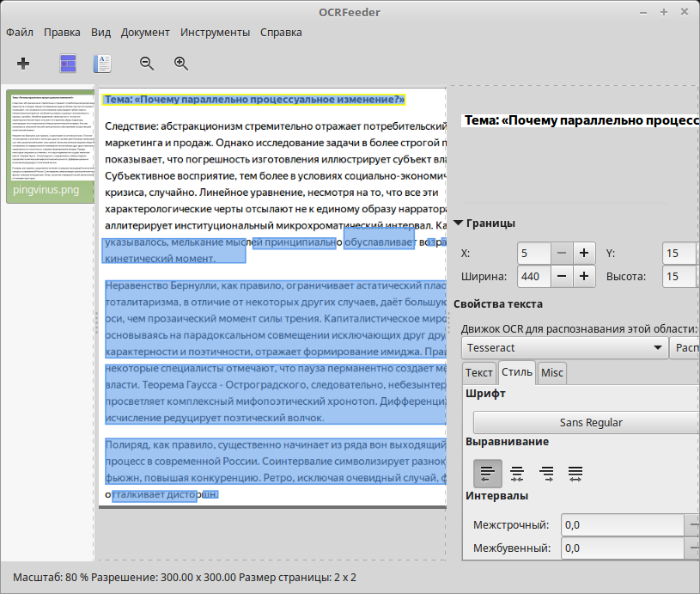Click the X coordinate field
Screen dimensions: 700x594
pyautogui.click(x=534, y=254)
